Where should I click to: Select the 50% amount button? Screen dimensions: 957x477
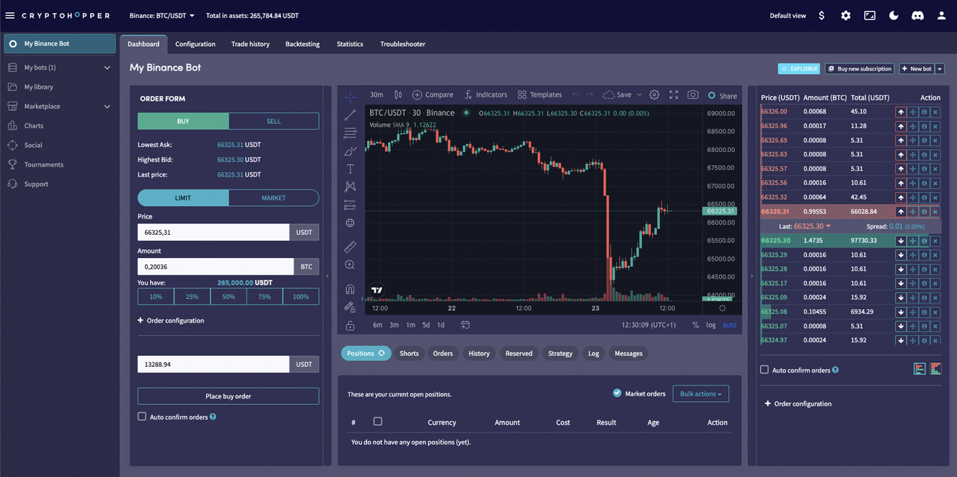pyautogui.click(x=229, y=297)
